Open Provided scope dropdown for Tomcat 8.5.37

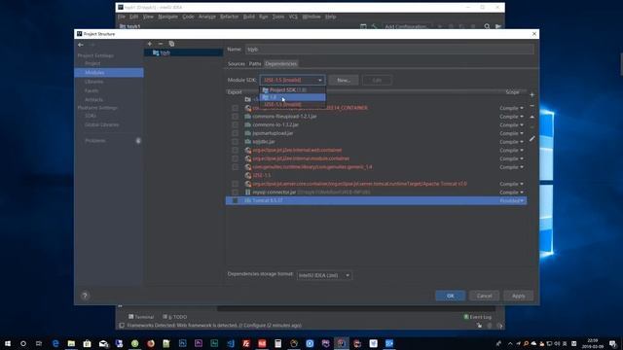[512, 200]
